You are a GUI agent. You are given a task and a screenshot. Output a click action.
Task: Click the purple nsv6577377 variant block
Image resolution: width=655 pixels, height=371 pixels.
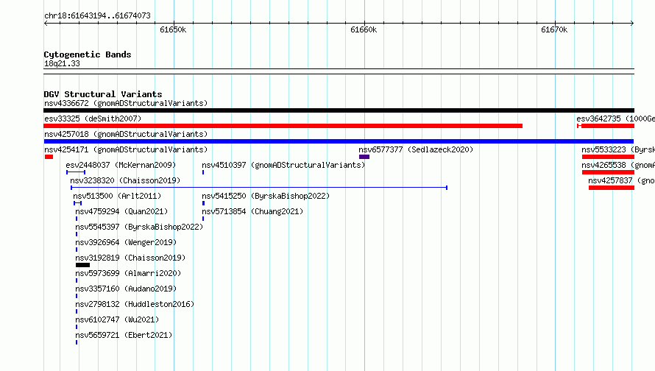click(364, 157)
